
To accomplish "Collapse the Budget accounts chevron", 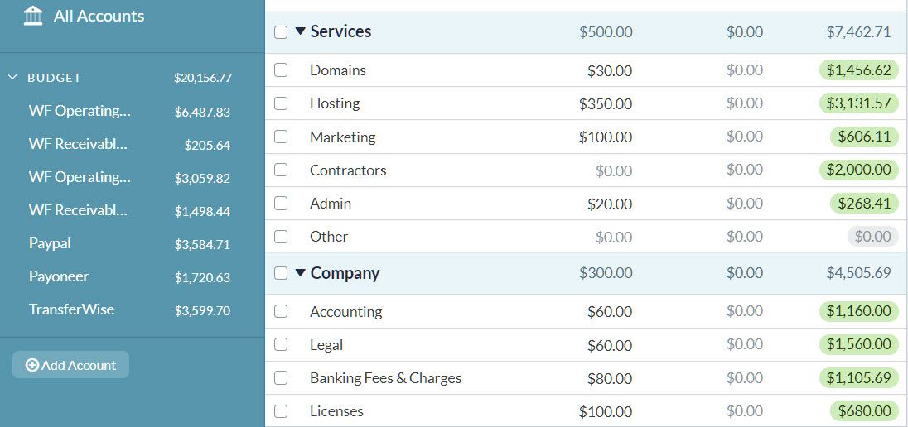I will [12, 78].
